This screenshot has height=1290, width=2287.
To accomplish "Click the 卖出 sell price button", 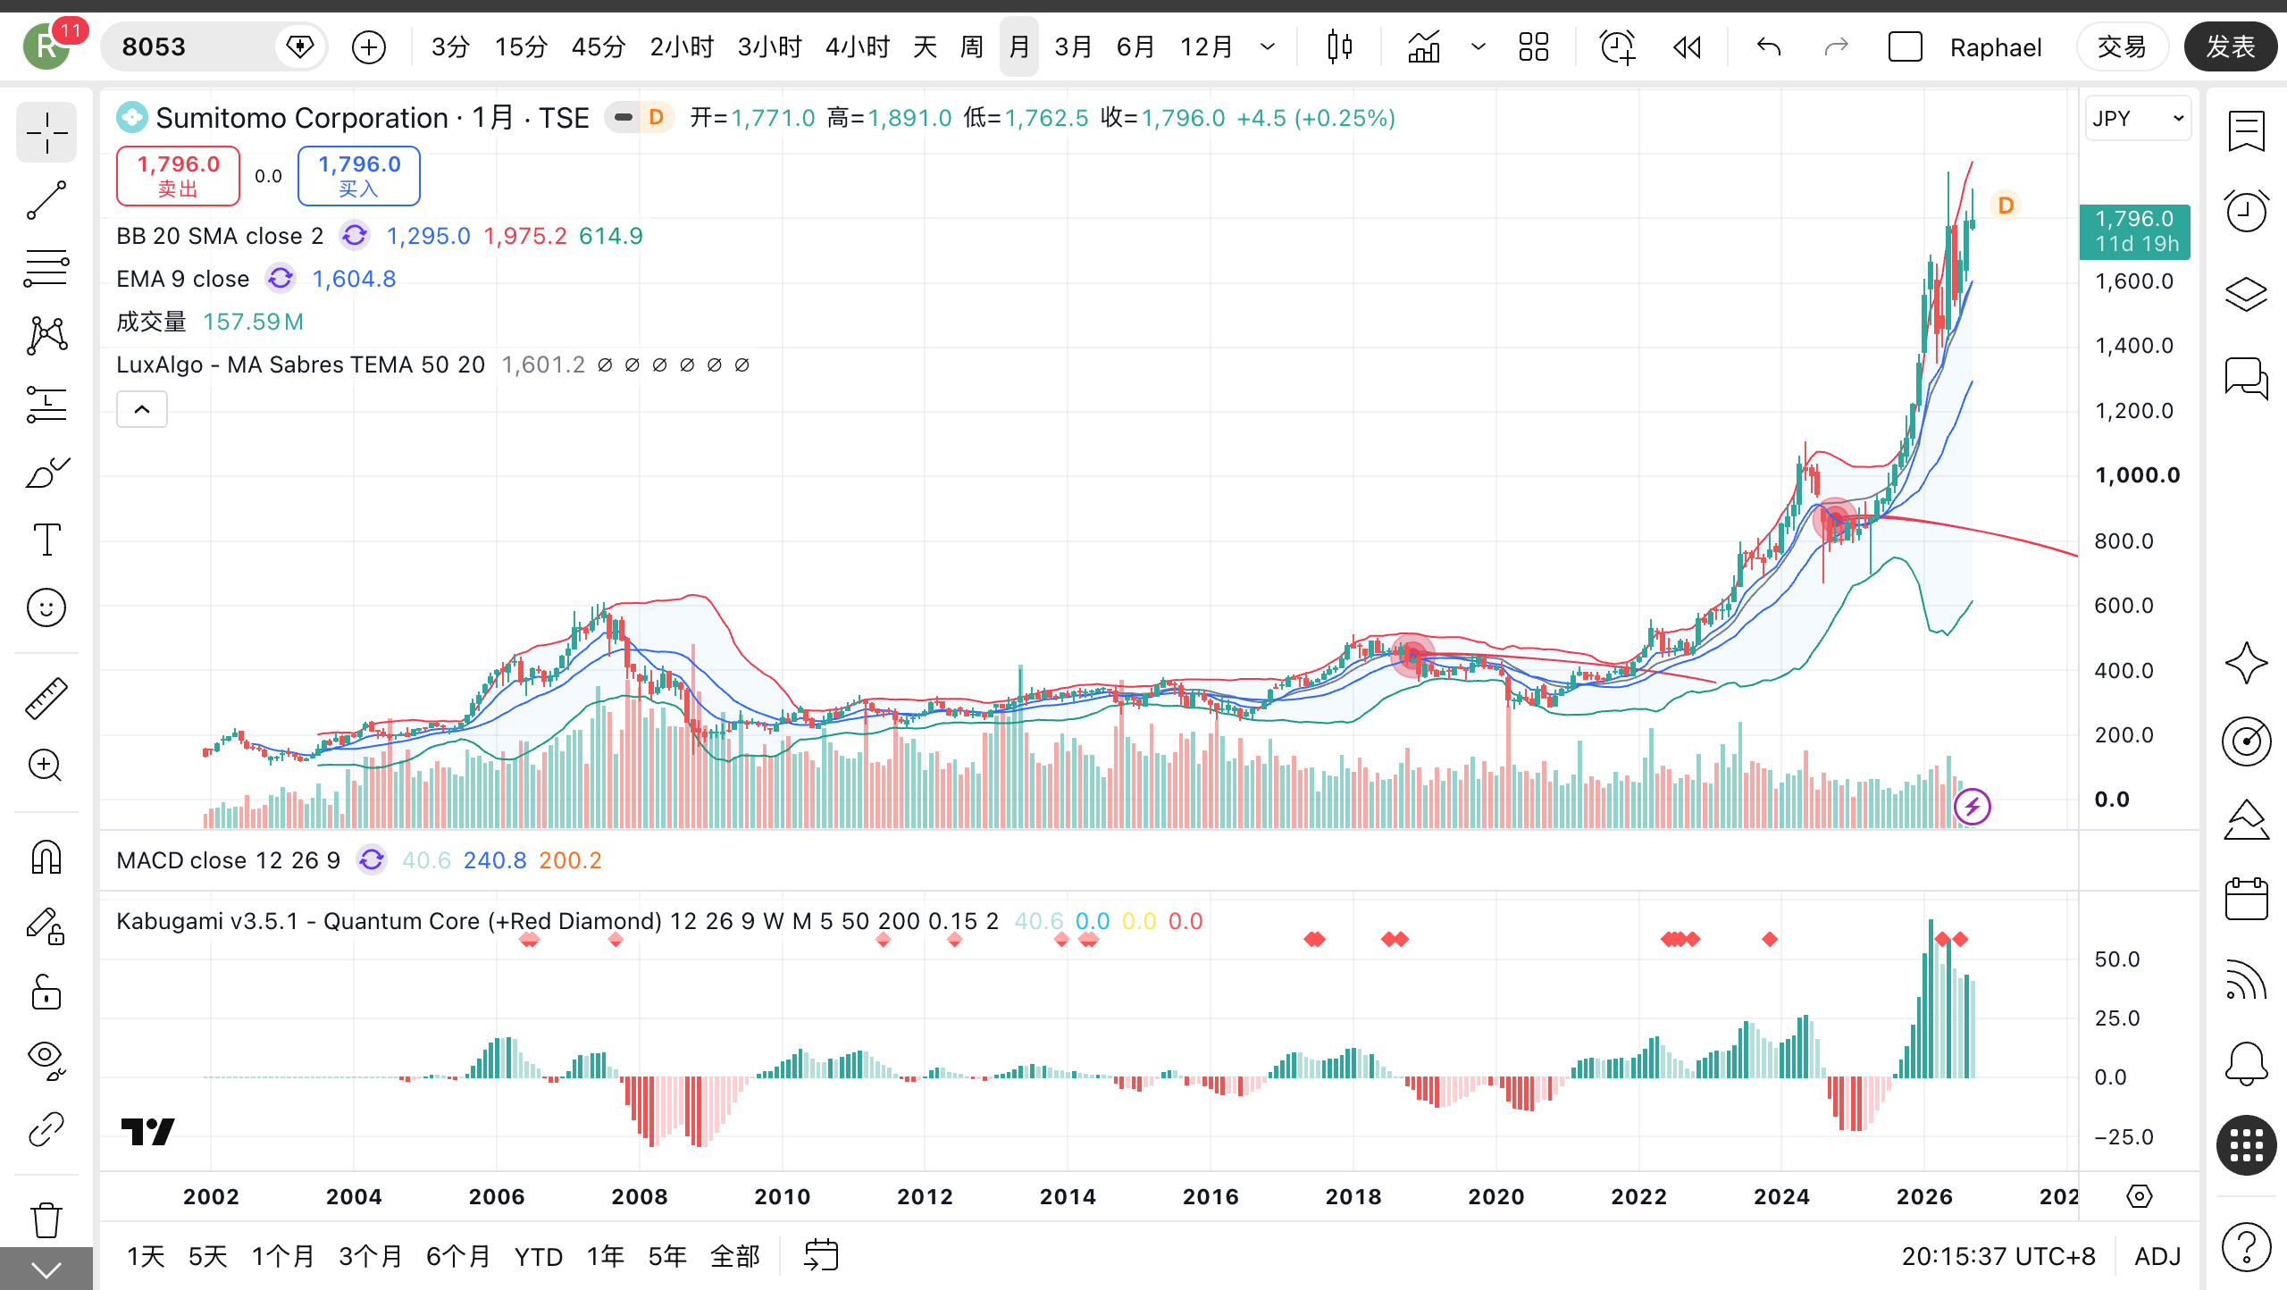I will coord(178,176).
